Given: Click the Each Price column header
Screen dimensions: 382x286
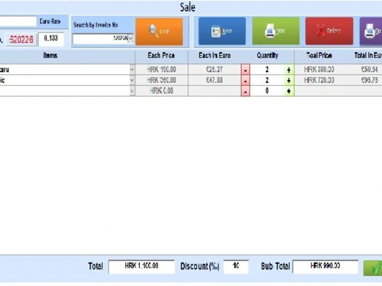Looking at the screenshot, I should (161, 55).
